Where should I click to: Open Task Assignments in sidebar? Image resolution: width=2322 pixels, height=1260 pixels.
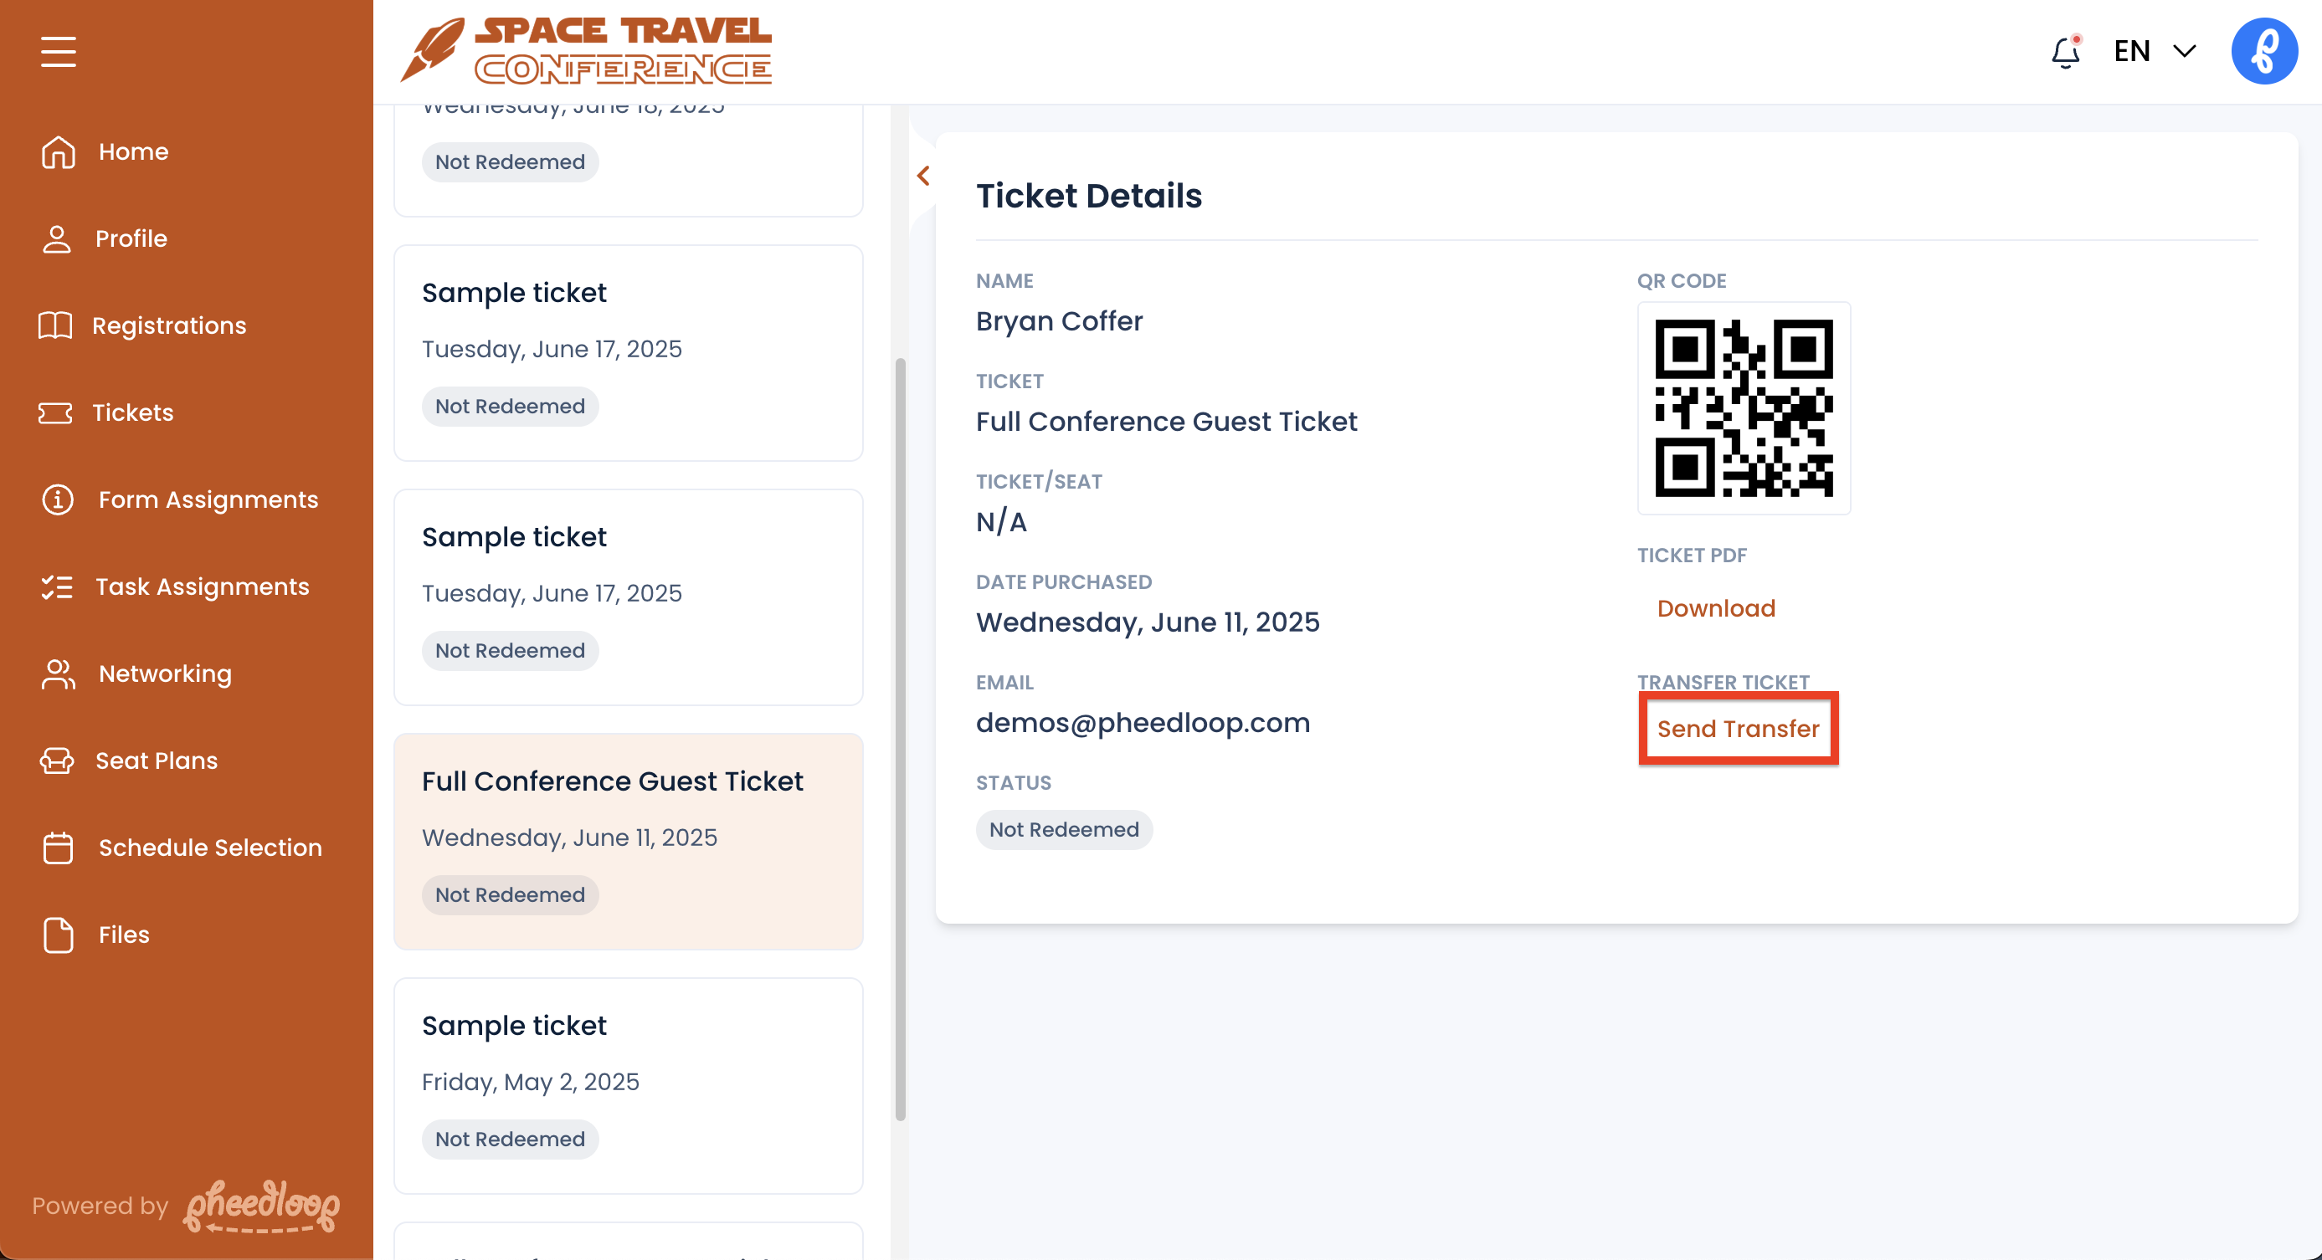coord(202,586)
